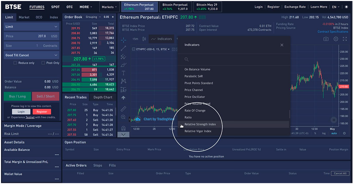Open the Limit order type dropdown
Viewport: 354px width, 184px height.
coord(32,26)
